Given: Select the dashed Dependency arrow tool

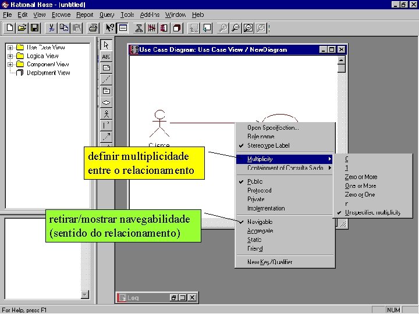Looking at the screenshot, I should pyautogui.click(x=106, y=137).
